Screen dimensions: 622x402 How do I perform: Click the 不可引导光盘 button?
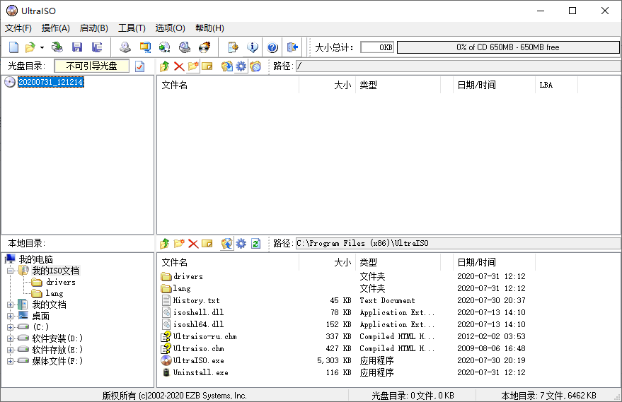91,66
